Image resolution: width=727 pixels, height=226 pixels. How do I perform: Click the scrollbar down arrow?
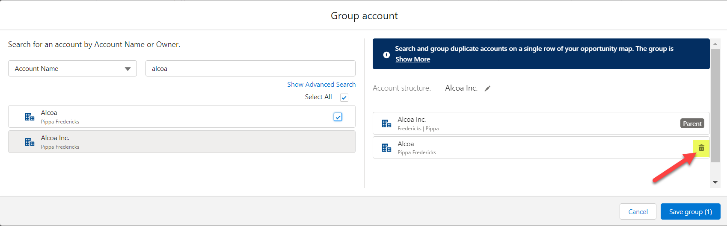pos(715,182)
